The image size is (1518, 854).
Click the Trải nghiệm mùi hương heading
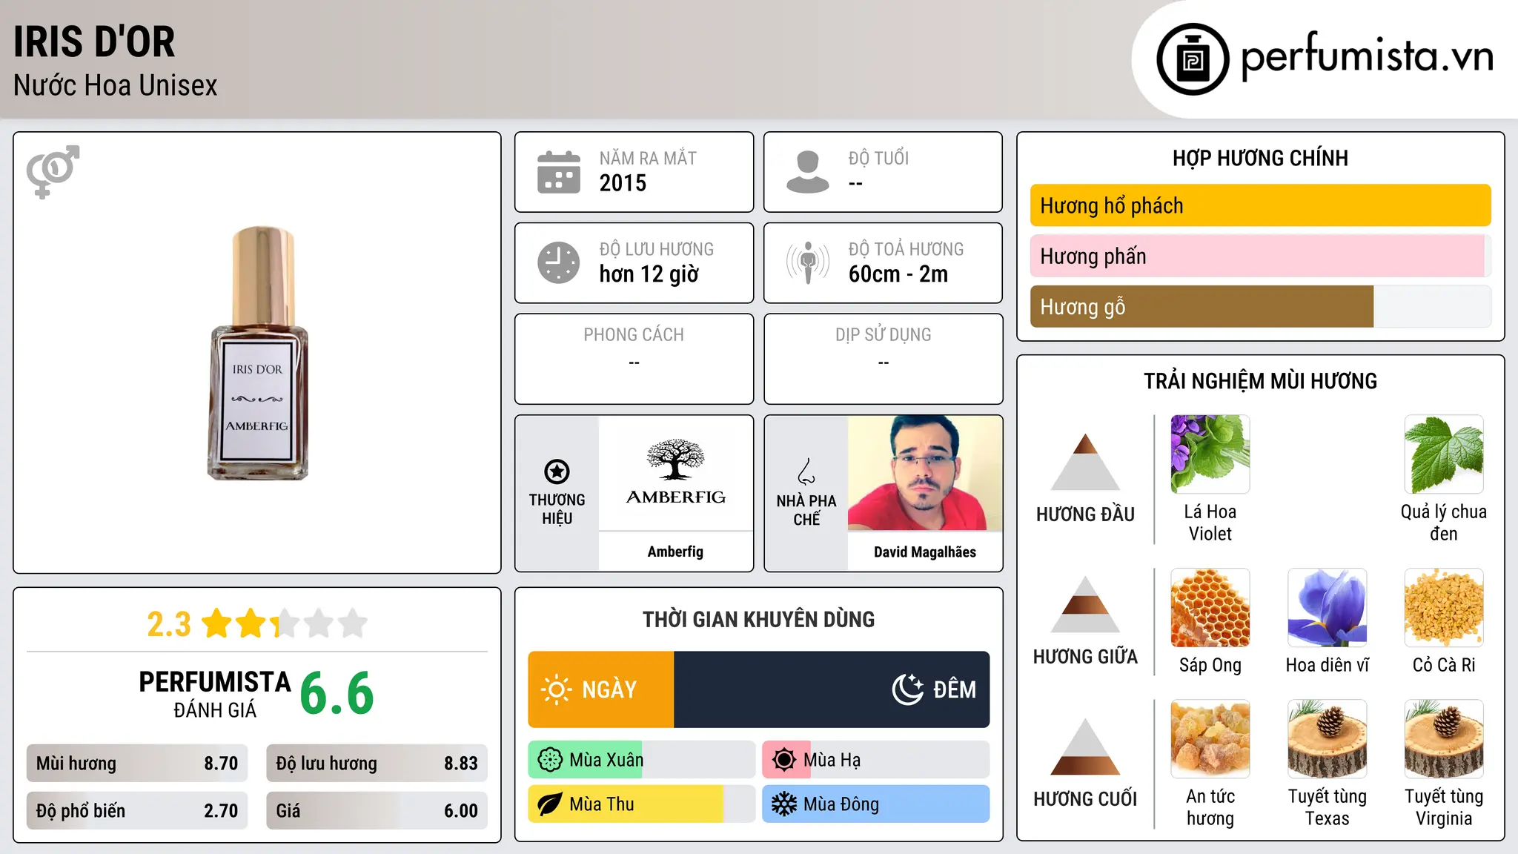[x=1260, y=381]
